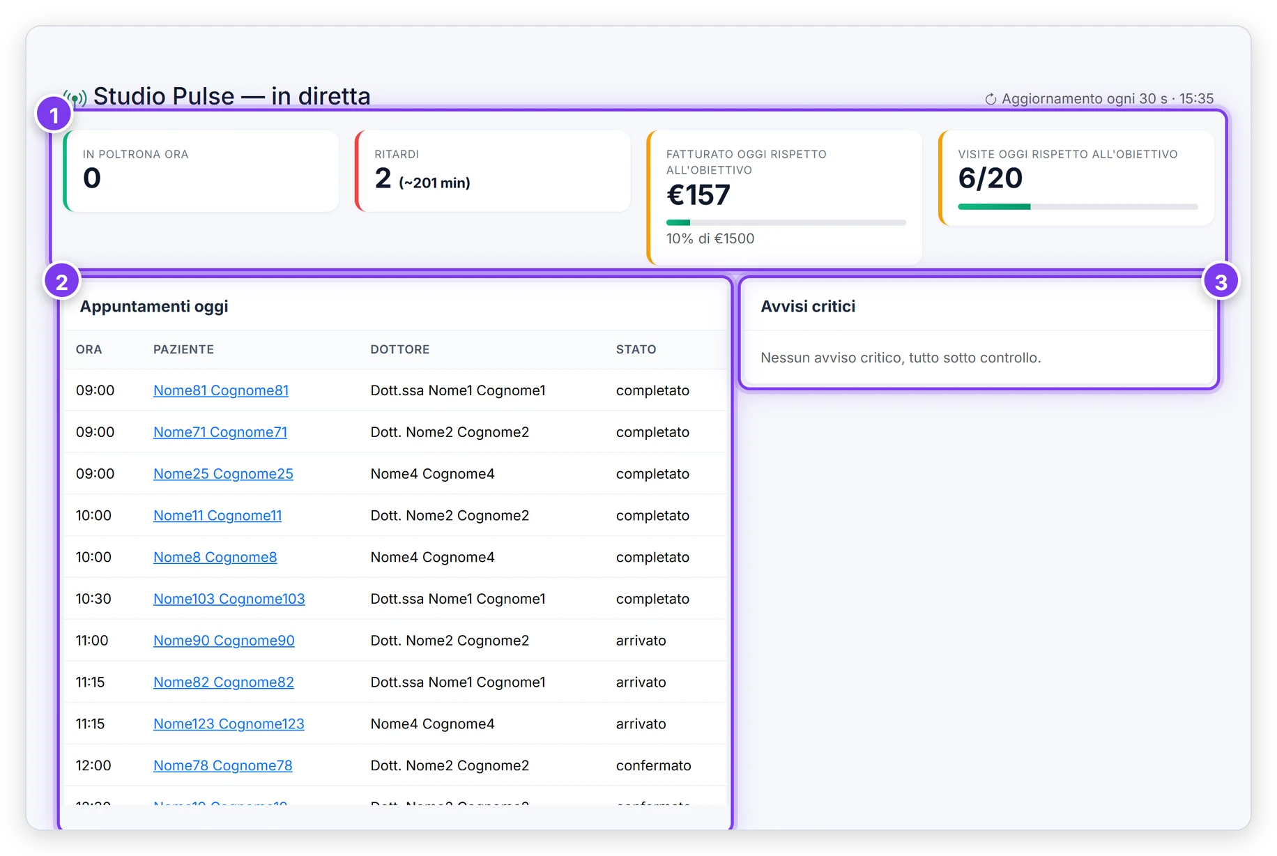Click the STATO column header

coord(636,349)
